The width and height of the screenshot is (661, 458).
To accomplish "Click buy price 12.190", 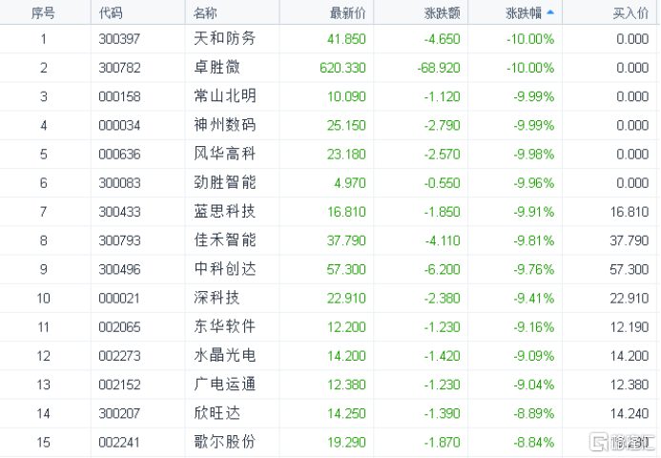I will tap(630, 327).
